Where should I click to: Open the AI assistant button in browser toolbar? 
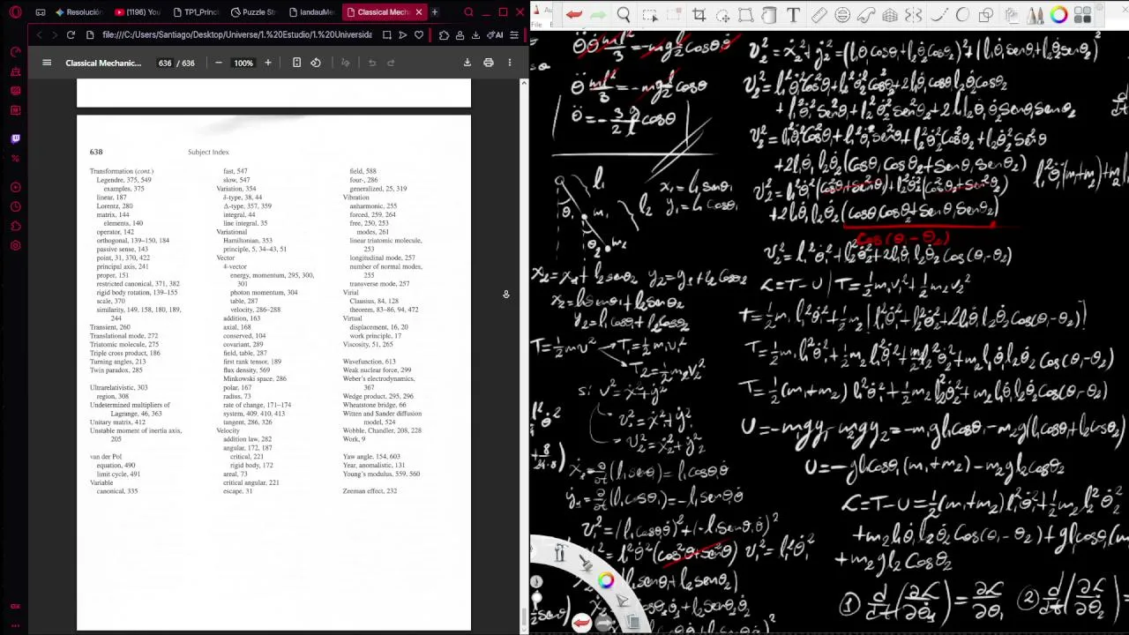496,35
